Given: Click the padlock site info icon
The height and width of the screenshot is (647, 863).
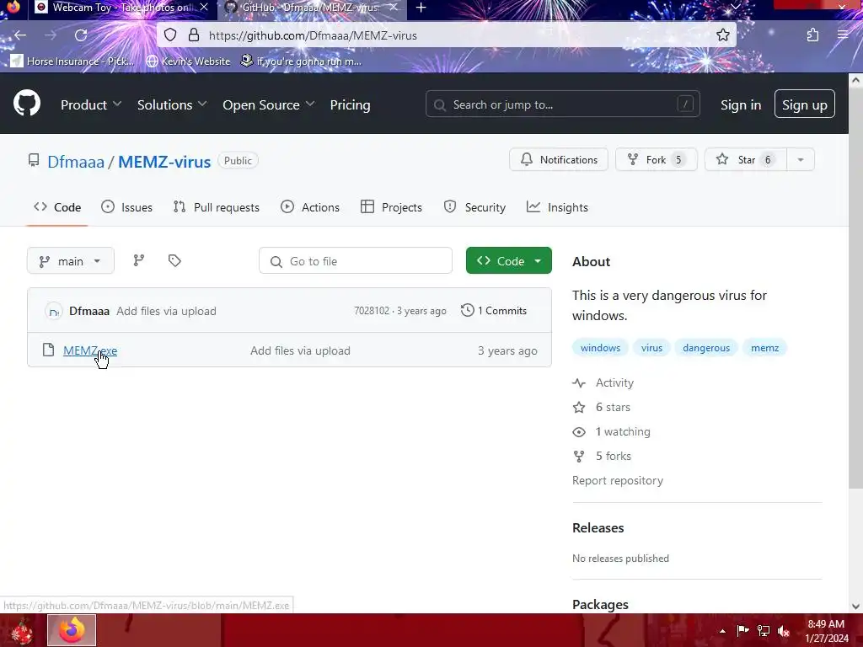Looking at the screenshot, I should [194, 35].
